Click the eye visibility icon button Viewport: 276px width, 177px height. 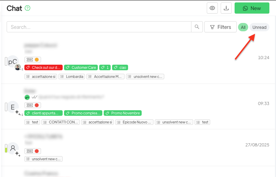pyautogui.click(x=212, y=8)
